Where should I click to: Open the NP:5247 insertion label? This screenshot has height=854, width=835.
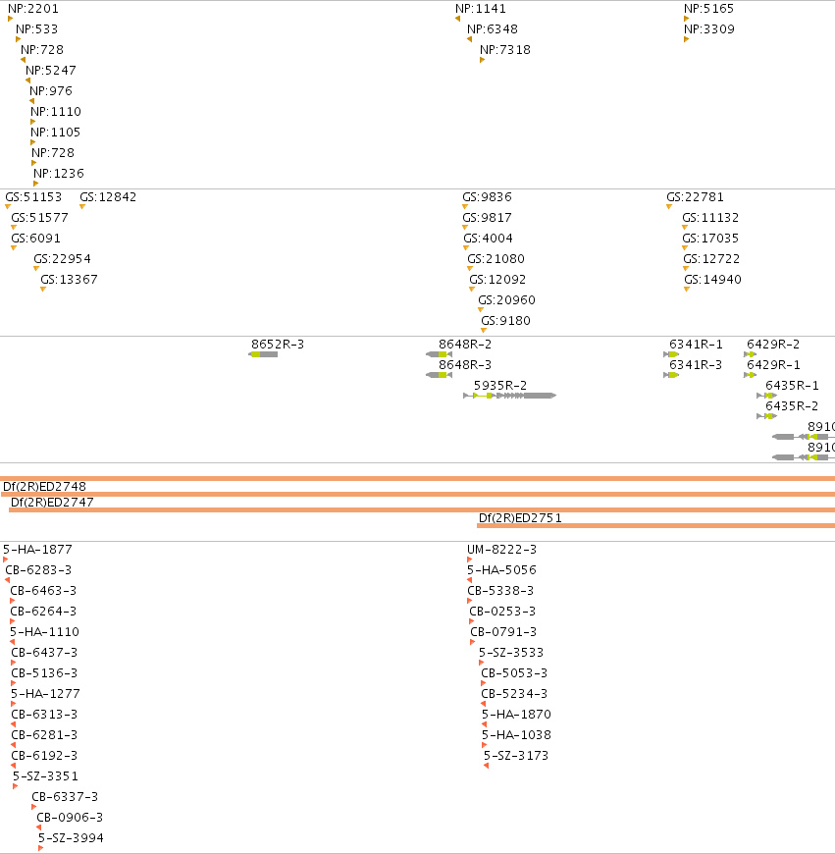tap(51, 71)
